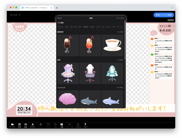The width and height of the screenshot is (182, 138).
Task: Open the お題 topic tool
Action: point(62,126)
